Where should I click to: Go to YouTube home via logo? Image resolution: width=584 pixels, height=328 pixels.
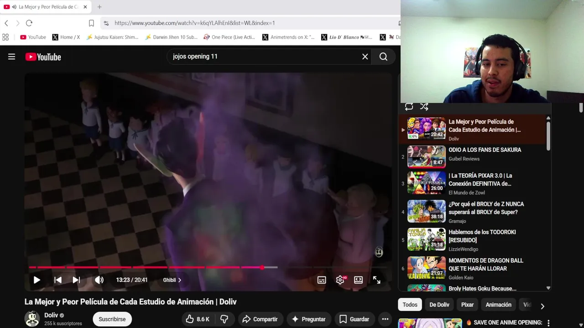click(43, 57)
